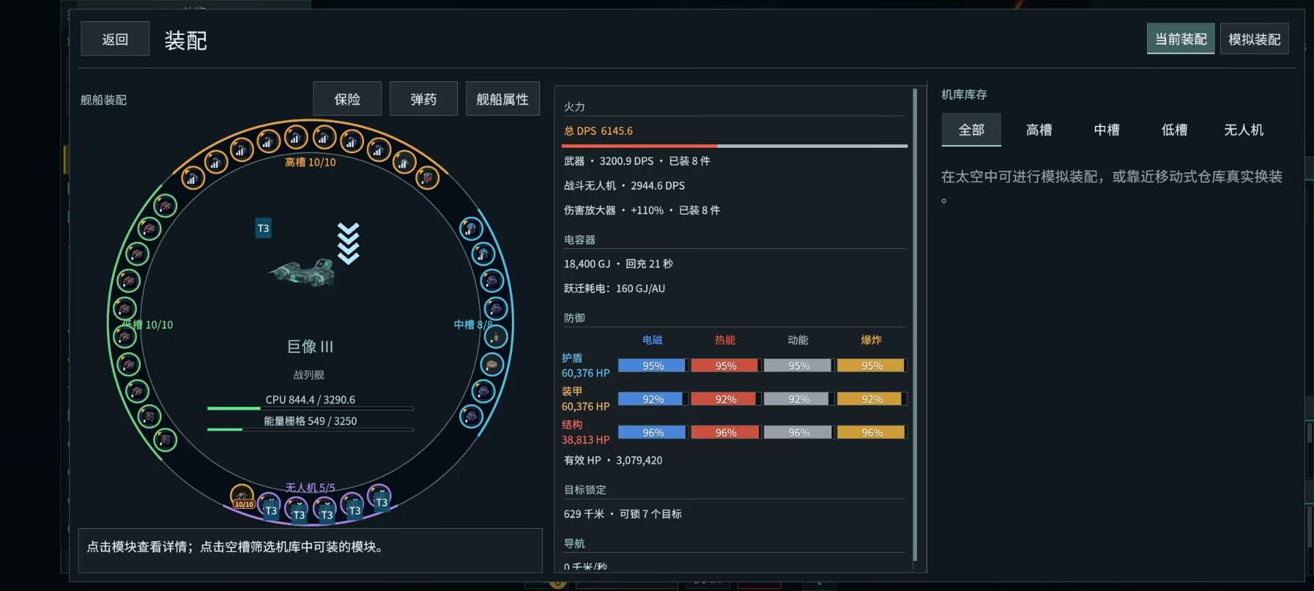Viewport: 1314px width, 591px height.
Task: Click the 高槽 10/10 slot label
Action: click(x=310, y=162)
